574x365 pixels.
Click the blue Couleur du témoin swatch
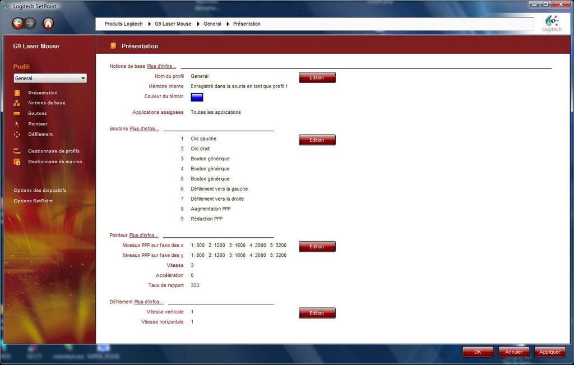[197, 97]
